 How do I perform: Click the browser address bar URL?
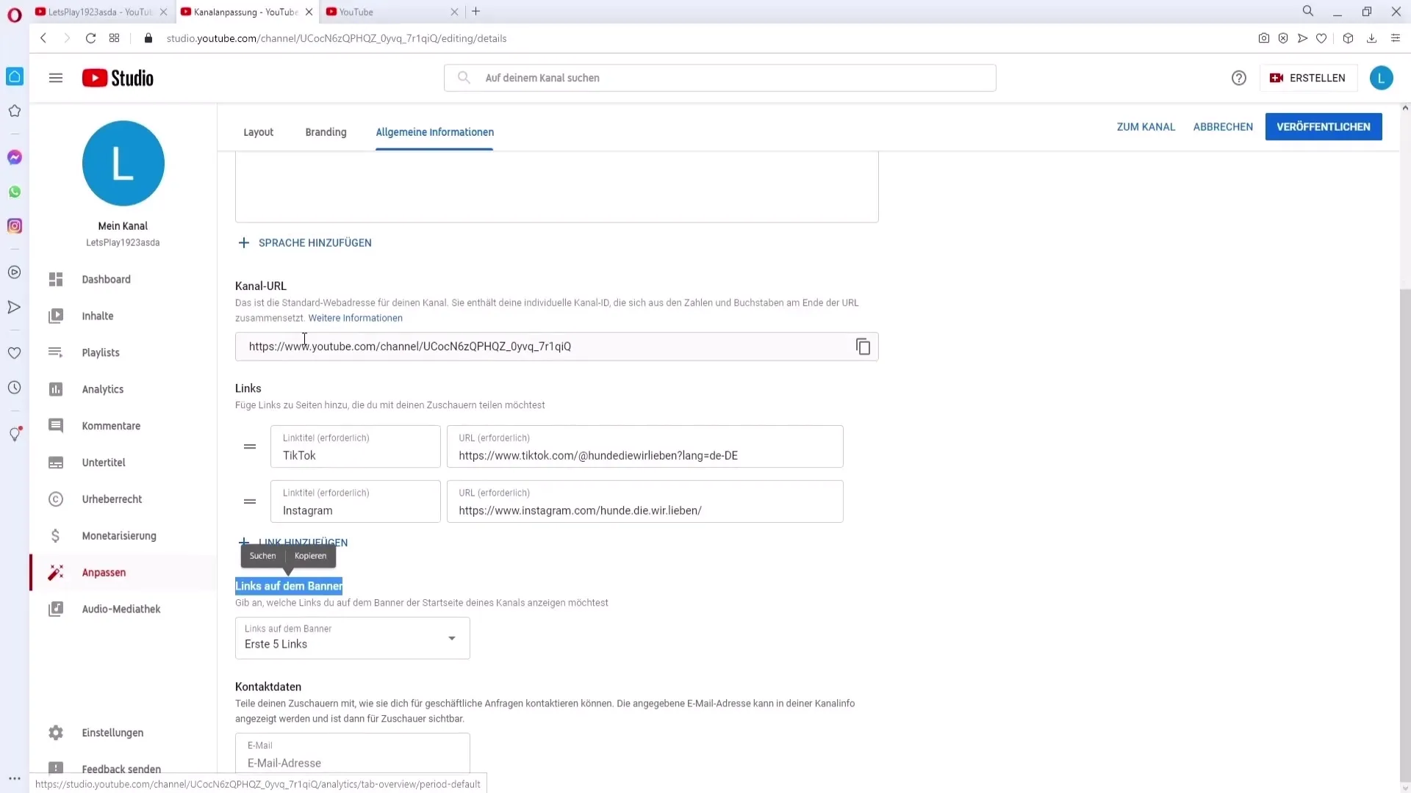tap(337, 38)
